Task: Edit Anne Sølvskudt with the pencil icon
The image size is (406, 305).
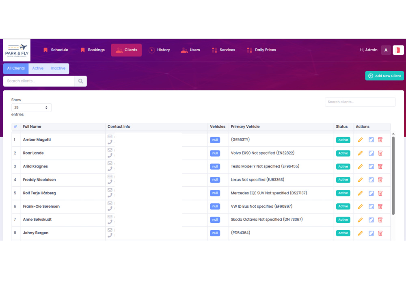Action: point(360,220)
